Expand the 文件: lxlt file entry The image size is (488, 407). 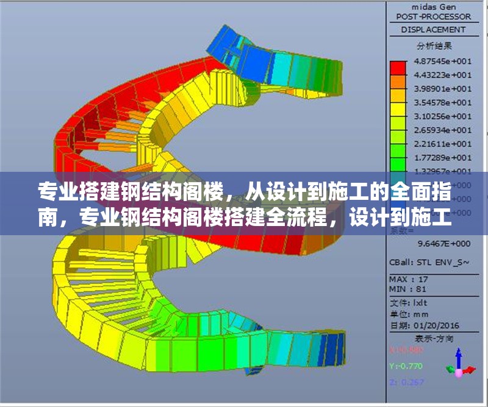[407, 302]
